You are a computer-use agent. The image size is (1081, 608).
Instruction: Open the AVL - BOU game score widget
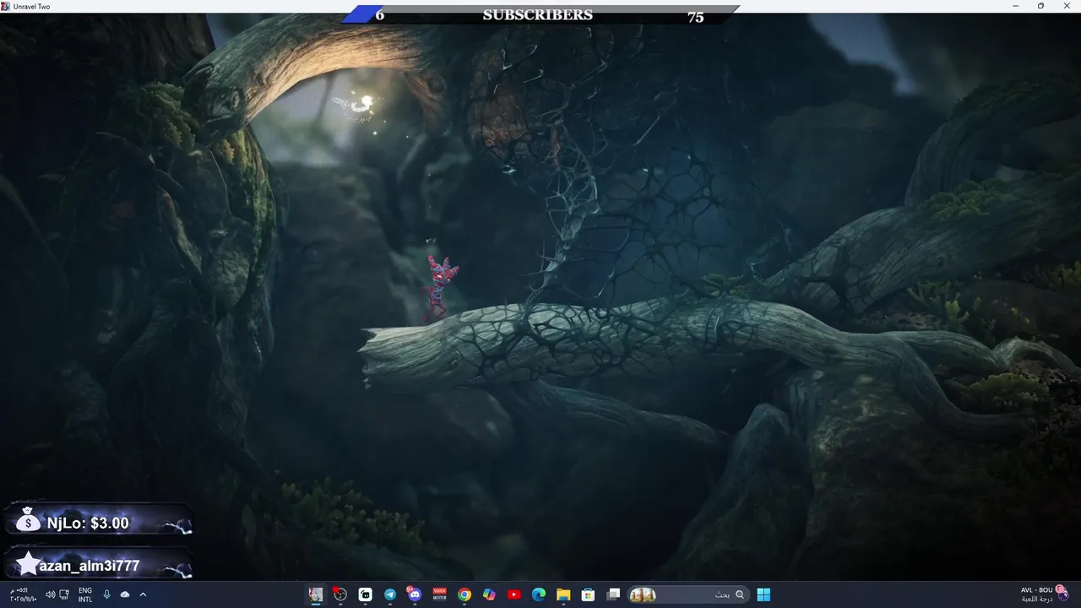(x=1045, y=594)
